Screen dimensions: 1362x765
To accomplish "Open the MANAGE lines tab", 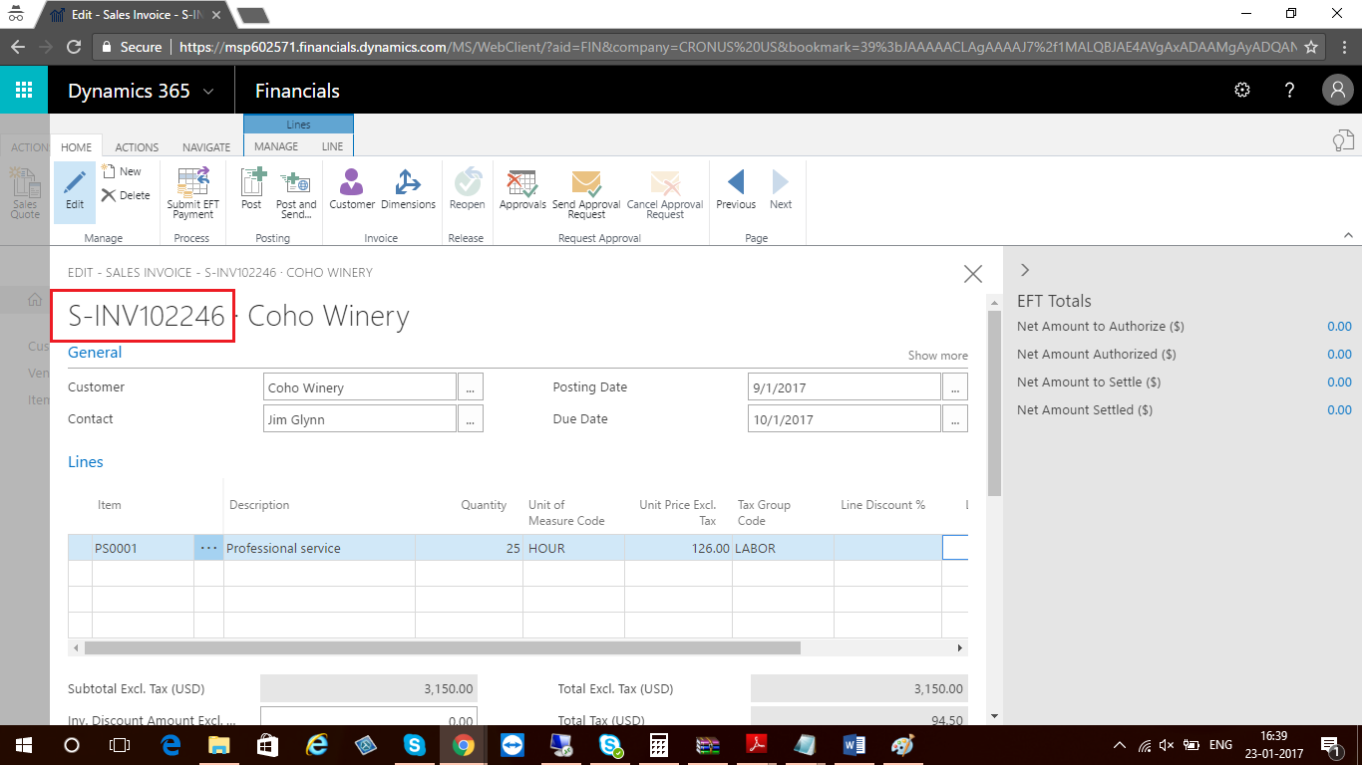I will pos(276,146).
